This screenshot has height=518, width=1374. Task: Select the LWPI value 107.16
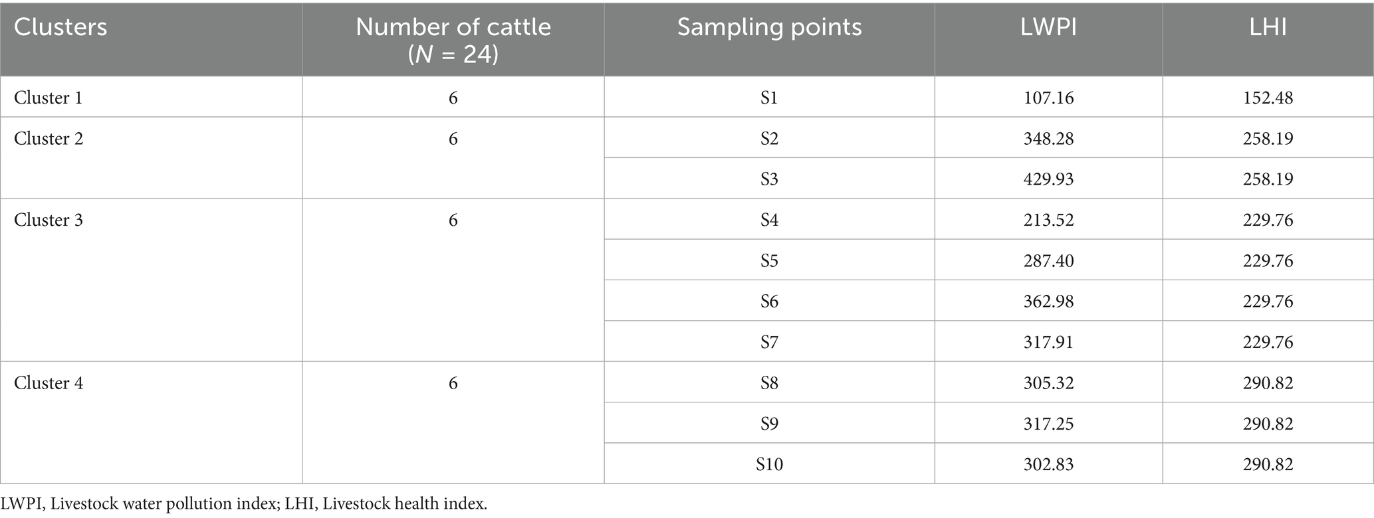pos(1048,98)
